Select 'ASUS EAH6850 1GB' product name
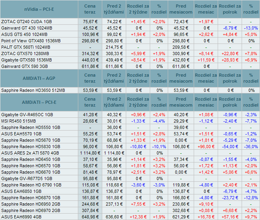 coord(21,191)
